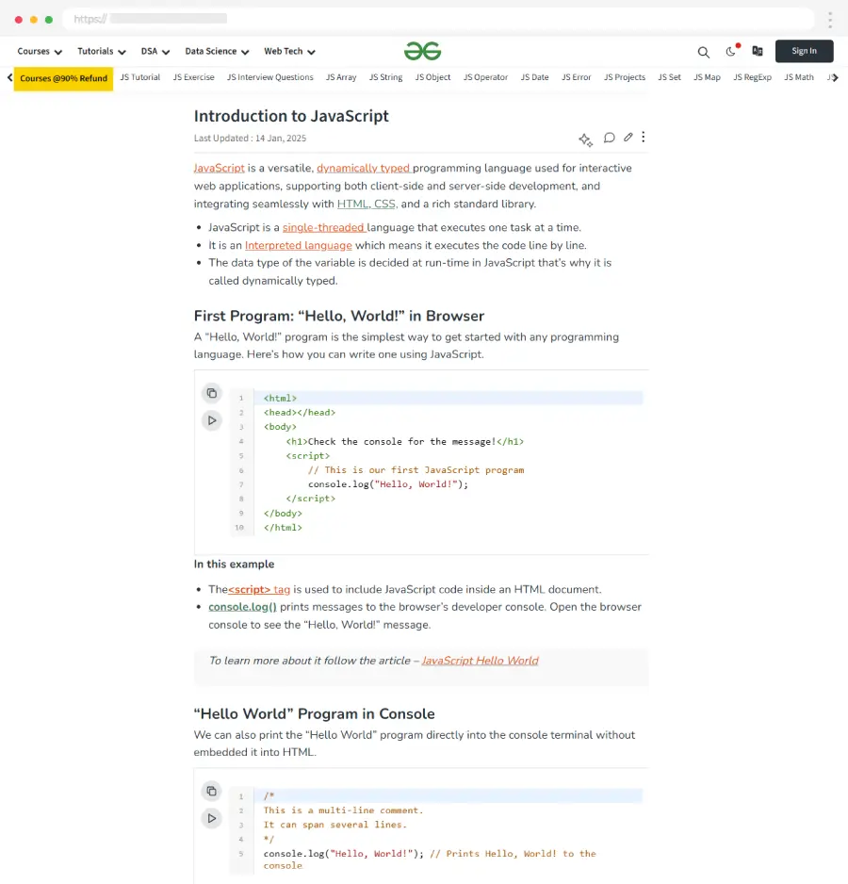Click the pencil edit article icon
This screenshot has height=884, width=848.
pos(628,138)
